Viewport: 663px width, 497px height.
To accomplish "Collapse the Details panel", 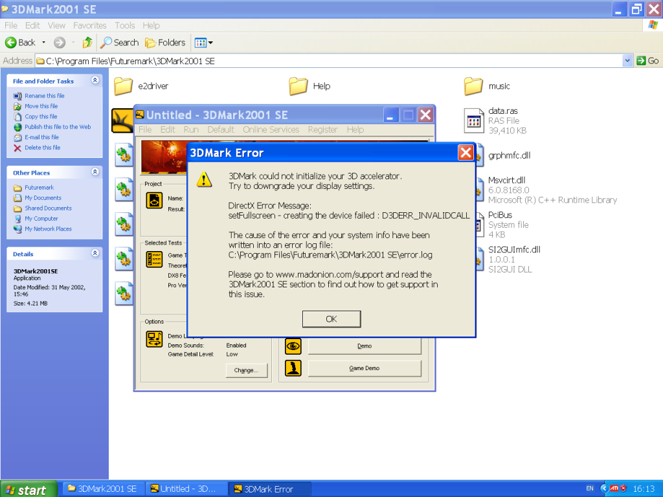I will [x=95, y=253].
